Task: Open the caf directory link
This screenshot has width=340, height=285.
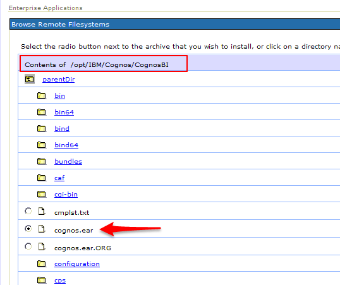Action: [x=59, y=178]
